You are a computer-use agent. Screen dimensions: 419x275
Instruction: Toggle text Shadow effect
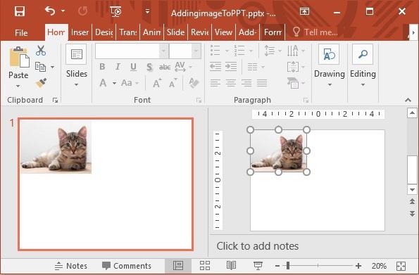149,67
